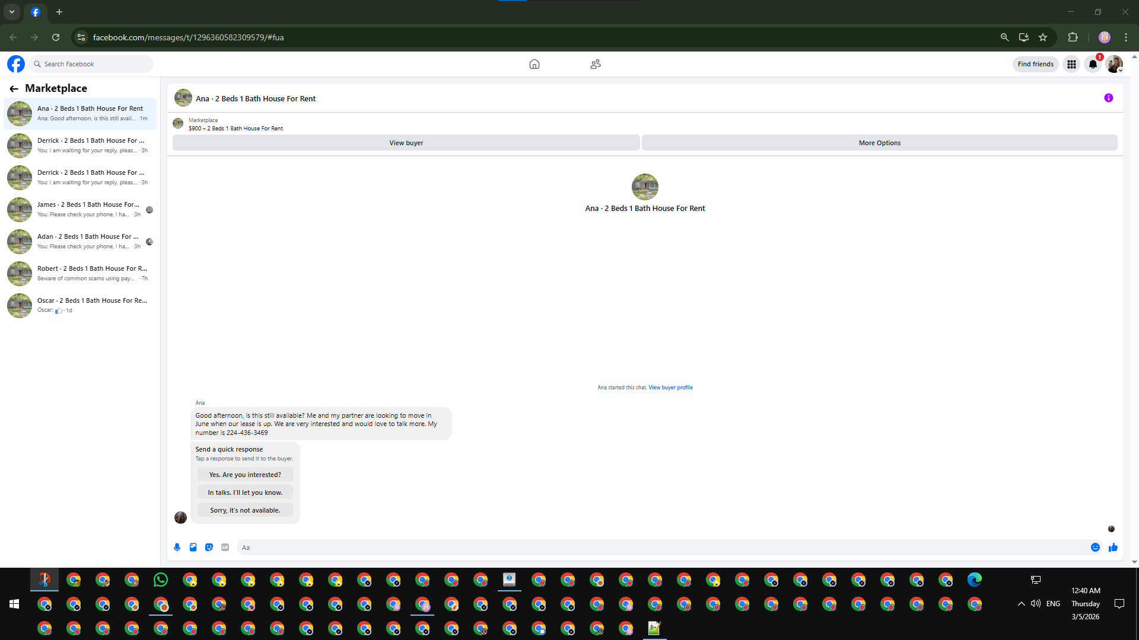Open Oscar conversation in chat list
Image resolution: width=1139 pixels, height=640 pixels.
[80, 305]
